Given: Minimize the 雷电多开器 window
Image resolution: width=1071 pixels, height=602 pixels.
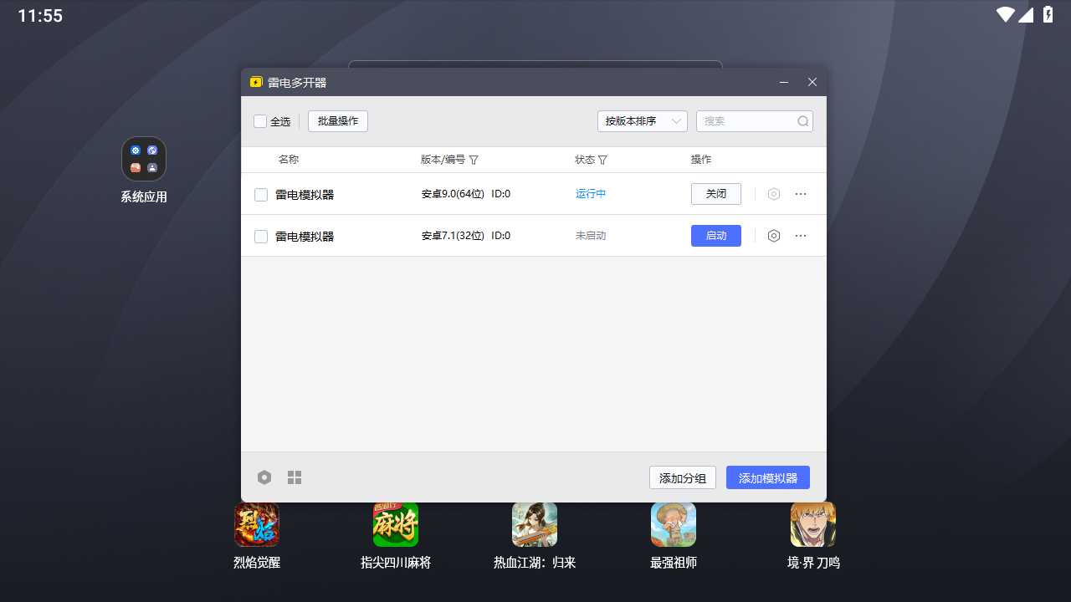Looking at the screenshot, I should 784,82.
